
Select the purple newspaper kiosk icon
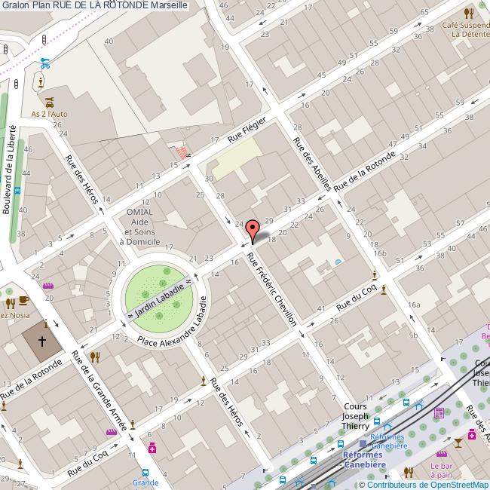[x=439, y=412]
